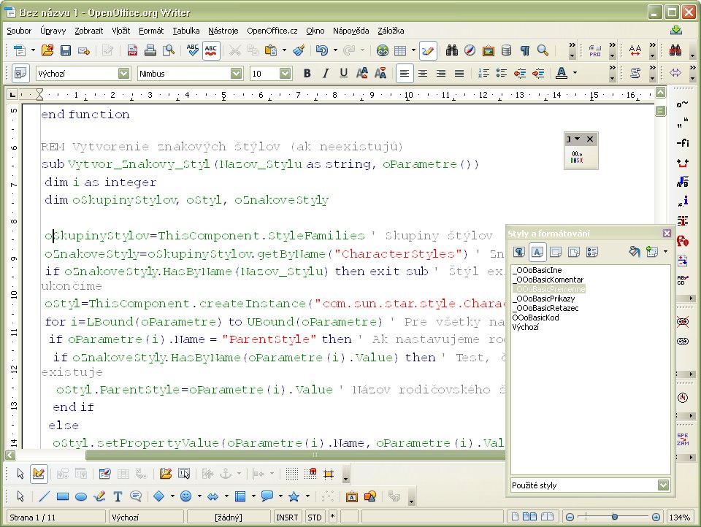Select the Fill Format Mode paint bucket
The height and width of the screenshot is (527, 701).
[x=634, y=252]
